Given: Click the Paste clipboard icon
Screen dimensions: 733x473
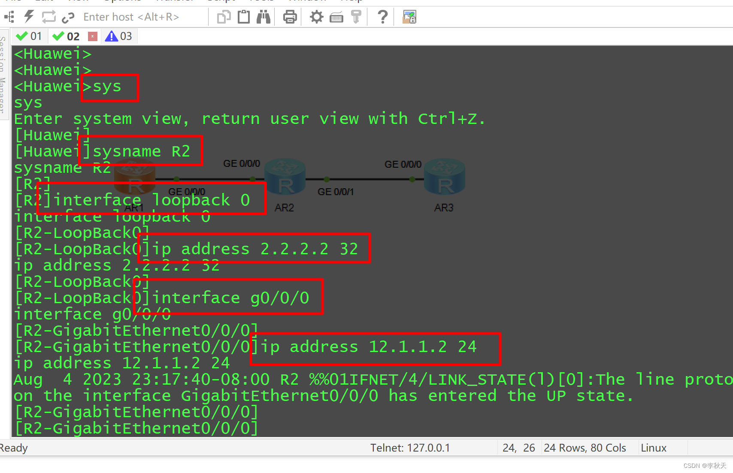Looking at the screenshot, I should tap(244, 17).
